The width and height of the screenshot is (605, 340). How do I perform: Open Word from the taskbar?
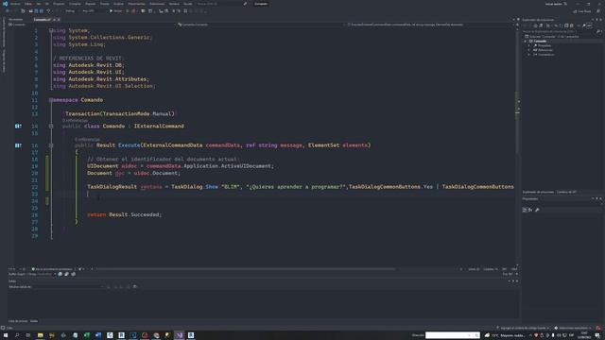[x=98, y=335]
